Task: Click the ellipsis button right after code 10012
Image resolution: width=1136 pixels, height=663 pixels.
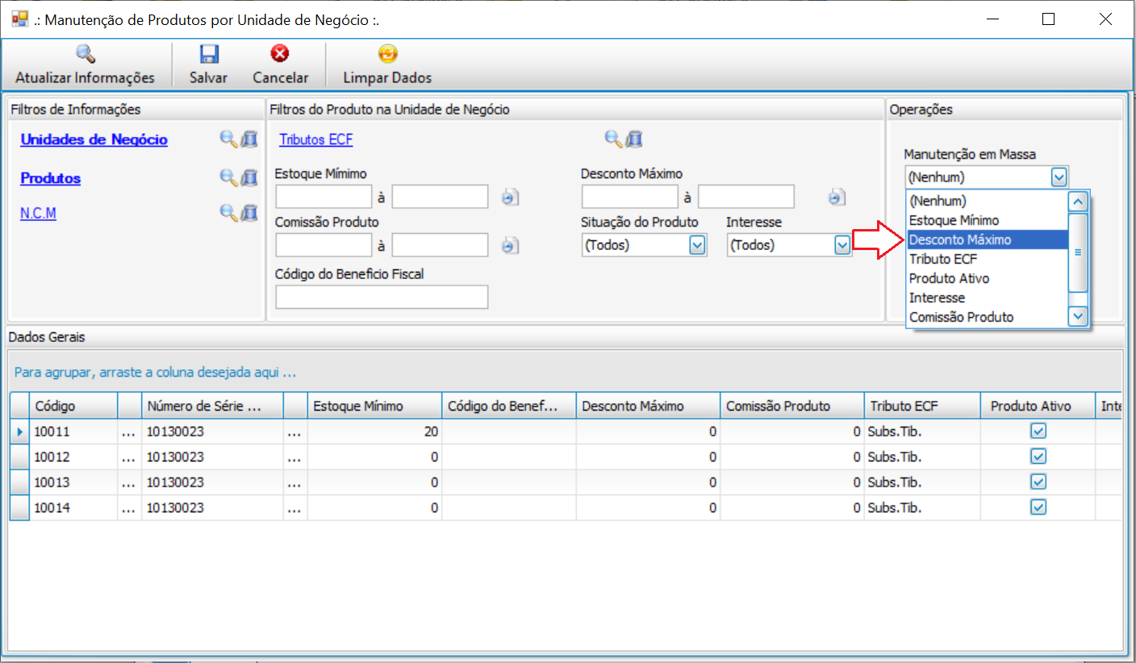Action: [130, 457]
